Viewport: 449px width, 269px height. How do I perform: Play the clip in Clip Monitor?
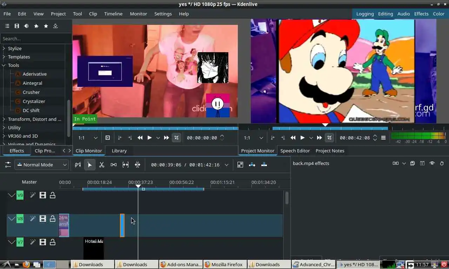click(x=149, y=138)
